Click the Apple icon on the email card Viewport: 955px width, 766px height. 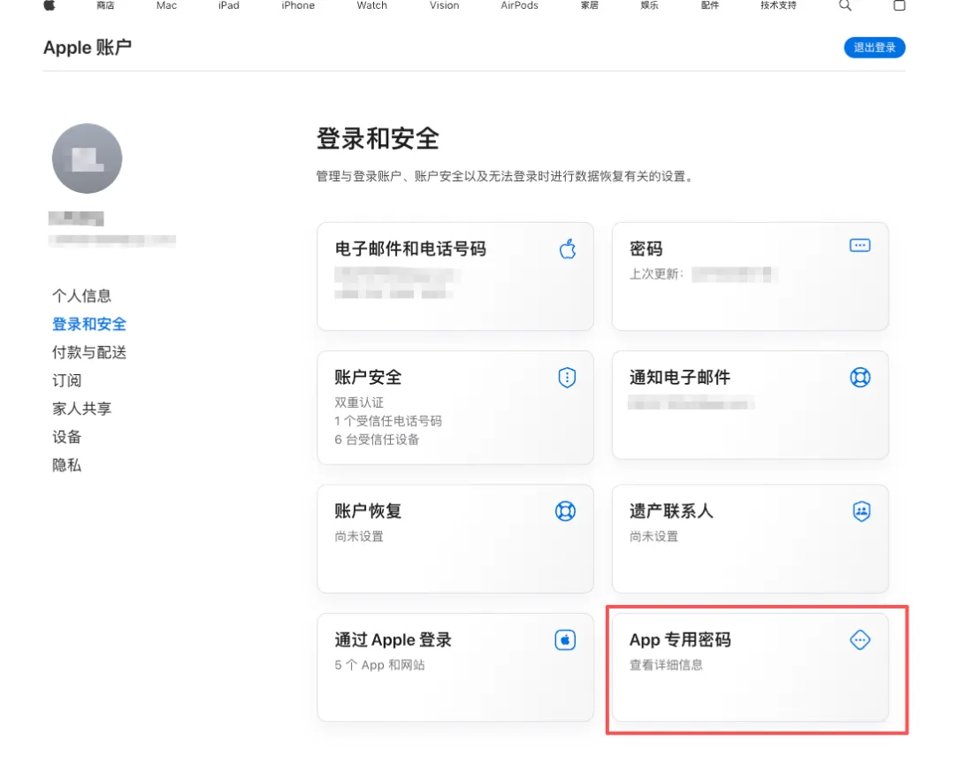pos(568,249)
